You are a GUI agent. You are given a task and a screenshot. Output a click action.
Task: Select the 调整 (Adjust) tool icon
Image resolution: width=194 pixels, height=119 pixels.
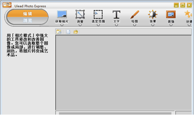80,14
